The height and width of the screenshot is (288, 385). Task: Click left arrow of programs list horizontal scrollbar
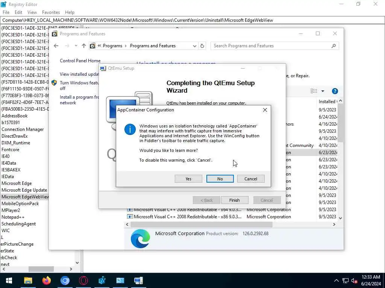point(127,224)
